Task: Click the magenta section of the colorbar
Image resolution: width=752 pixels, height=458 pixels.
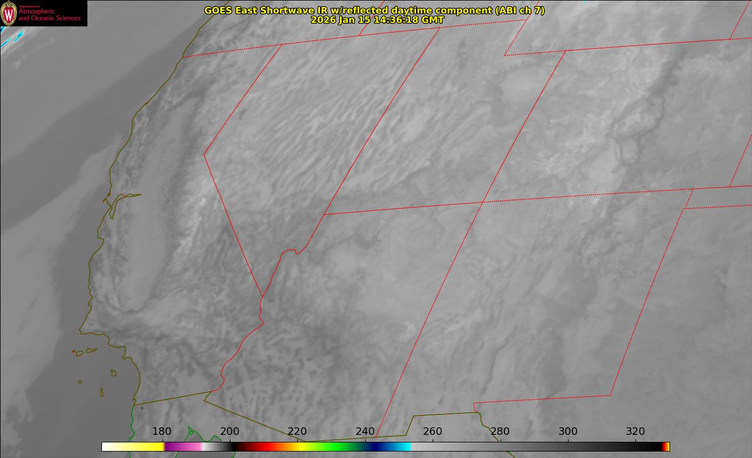Action: [181, 447]
